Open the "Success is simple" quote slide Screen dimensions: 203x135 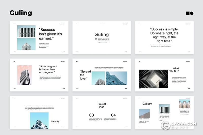tap(164, 37)
